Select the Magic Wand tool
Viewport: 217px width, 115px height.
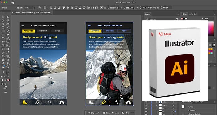(x=3, y=21)
